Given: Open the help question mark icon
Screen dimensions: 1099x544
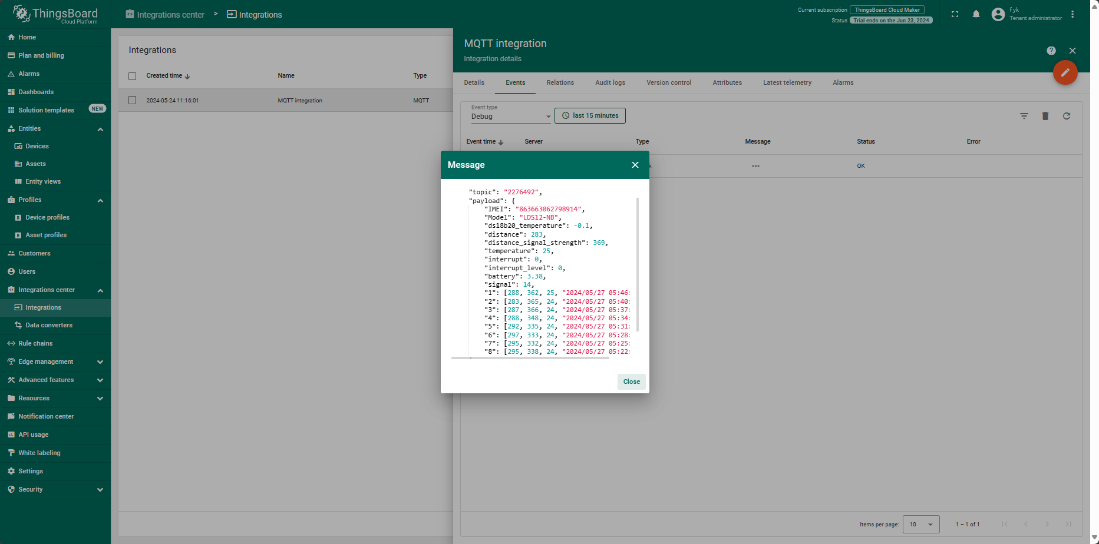Looking at the screenshot, I should (1051, 51).
